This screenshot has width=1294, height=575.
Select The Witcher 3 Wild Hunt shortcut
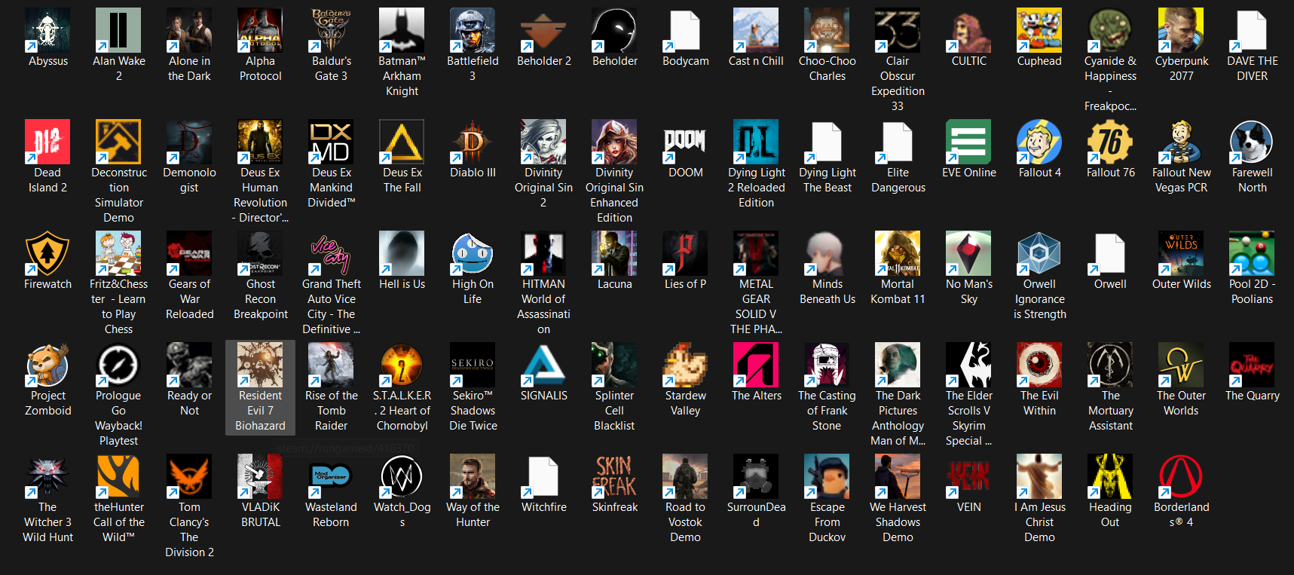click(x=47, y=477)
